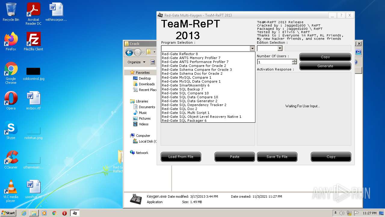Open the Organize menu in Explorer
This screenshot has height=217, width=385.
point(136,62)
